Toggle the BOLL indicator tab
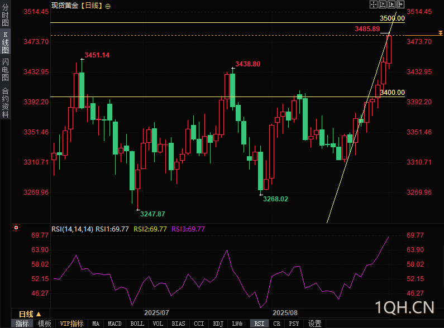Image resolution: width=444 pixels, height=328 pixels. coord(137,324)
